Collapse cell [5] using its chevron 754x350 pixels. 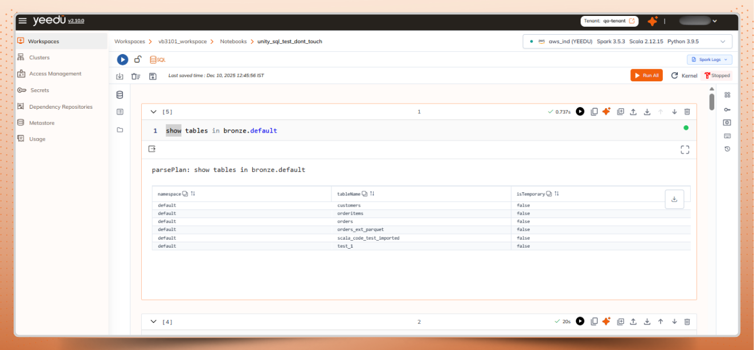coord(153,112)
